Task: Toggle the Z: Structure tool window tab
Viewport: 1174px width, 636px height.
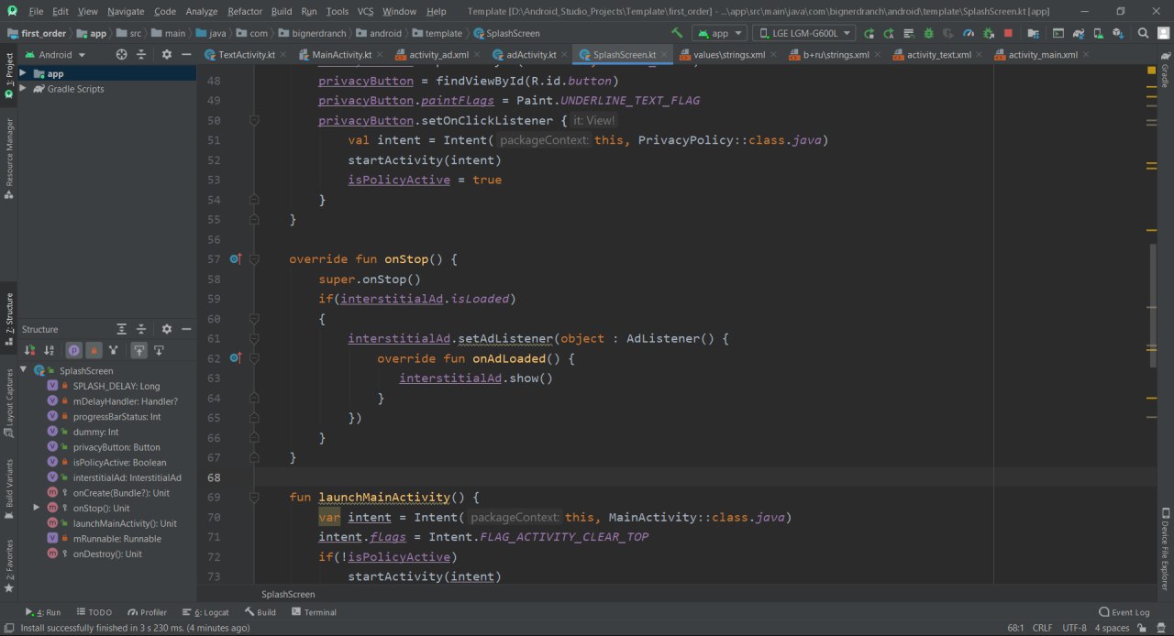Action: pyautogui.click(x=9, y=318)
